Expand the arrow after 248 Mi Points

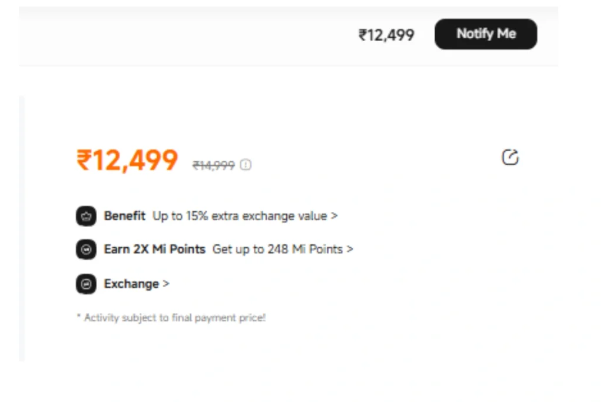point(350,249)
